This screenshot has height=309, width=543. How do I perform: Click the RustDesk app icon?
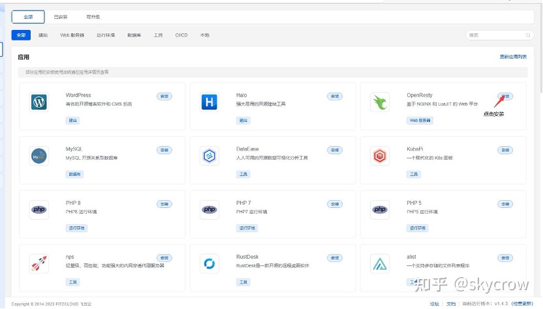pyautogui.click(x=209, y=263)
